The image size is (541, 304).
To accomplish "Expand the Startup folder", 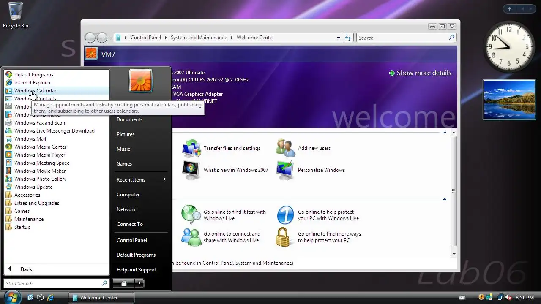I will [57, 227].
